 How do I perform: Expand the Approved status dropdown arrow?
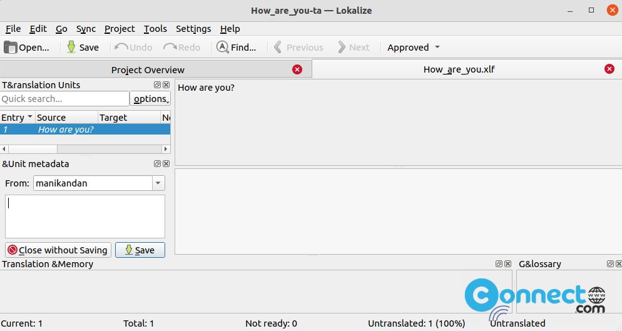(437, 47)
